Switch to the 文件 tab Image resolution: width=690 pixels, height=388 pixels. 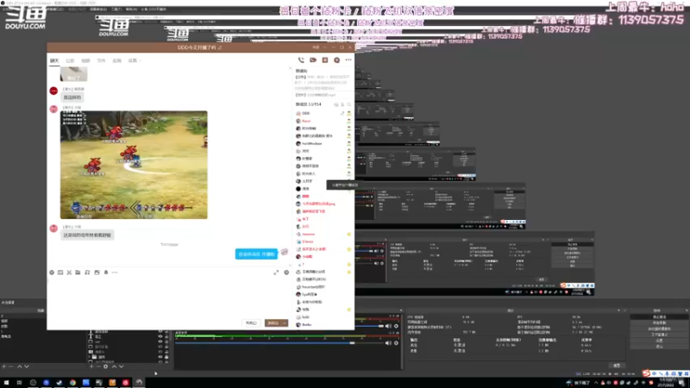(x=101, y=60)
